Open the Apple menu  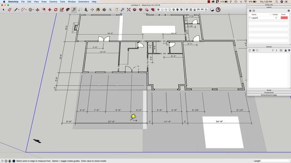click(x=4, y=2)
